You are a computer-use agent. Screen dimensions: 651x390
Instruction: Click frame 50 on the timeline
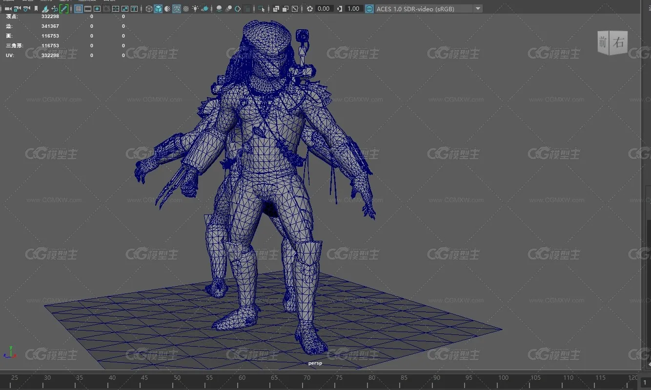(x=177, y=378)
